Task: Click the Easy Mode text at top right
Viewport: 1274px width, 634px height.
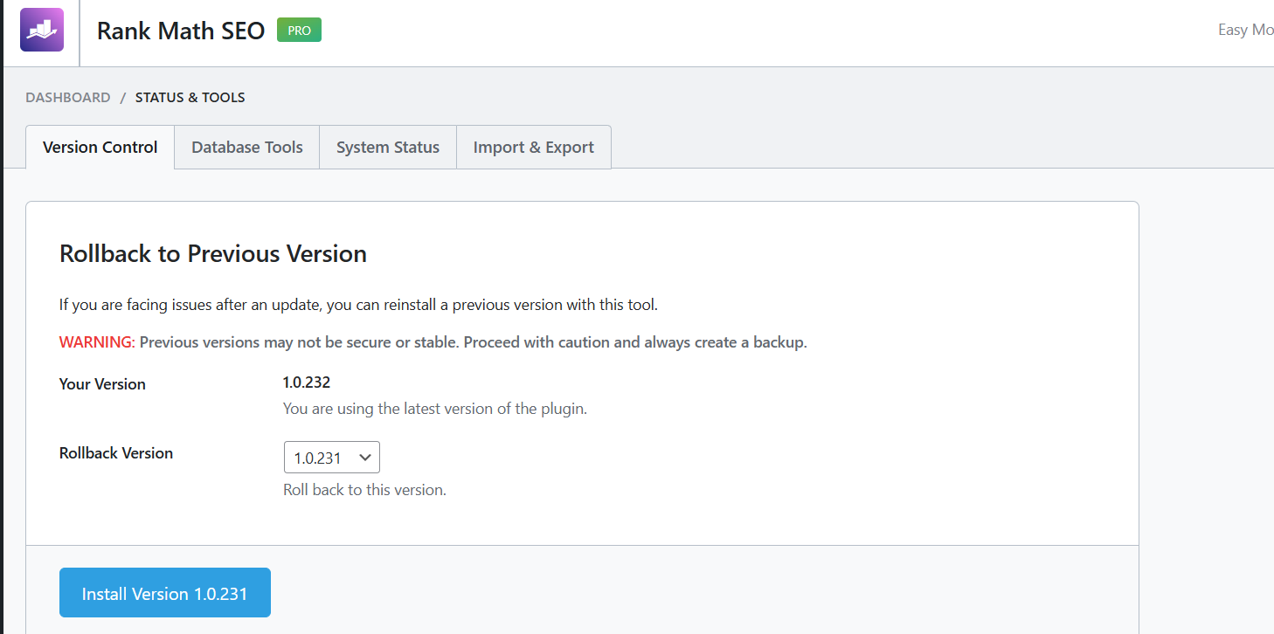Action: [1246, 30]
